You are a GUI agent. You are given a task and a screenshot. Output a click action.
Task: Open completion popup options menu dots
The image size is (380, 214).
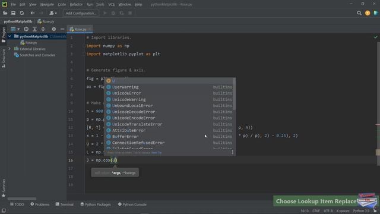[x=232, y=152]
